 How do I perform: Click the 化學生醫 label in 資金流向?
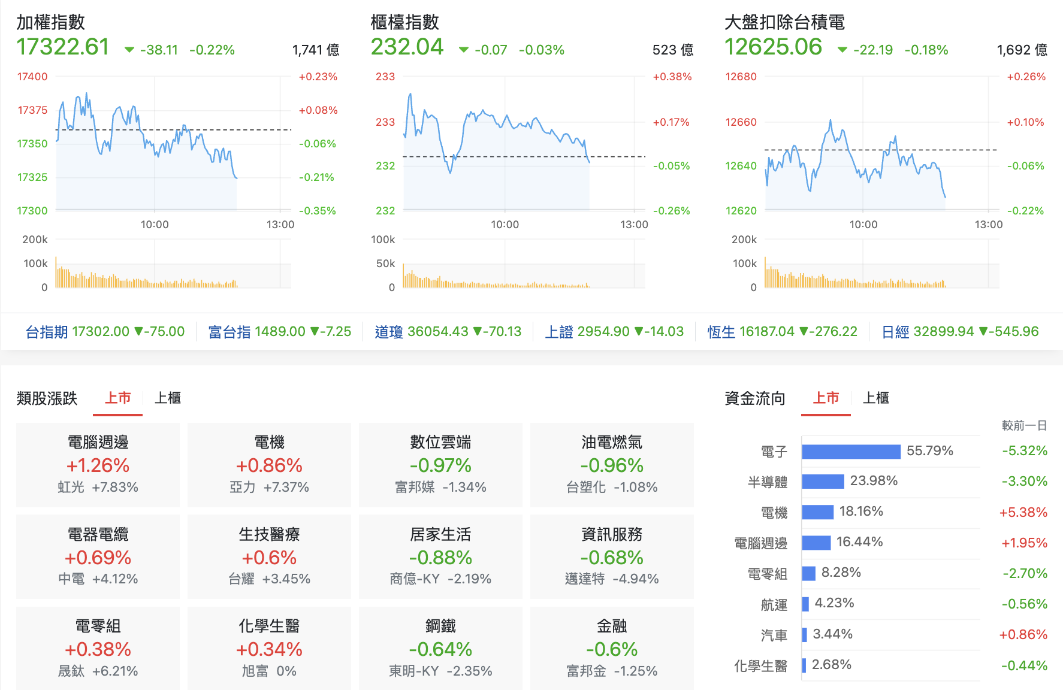[760, 666]
